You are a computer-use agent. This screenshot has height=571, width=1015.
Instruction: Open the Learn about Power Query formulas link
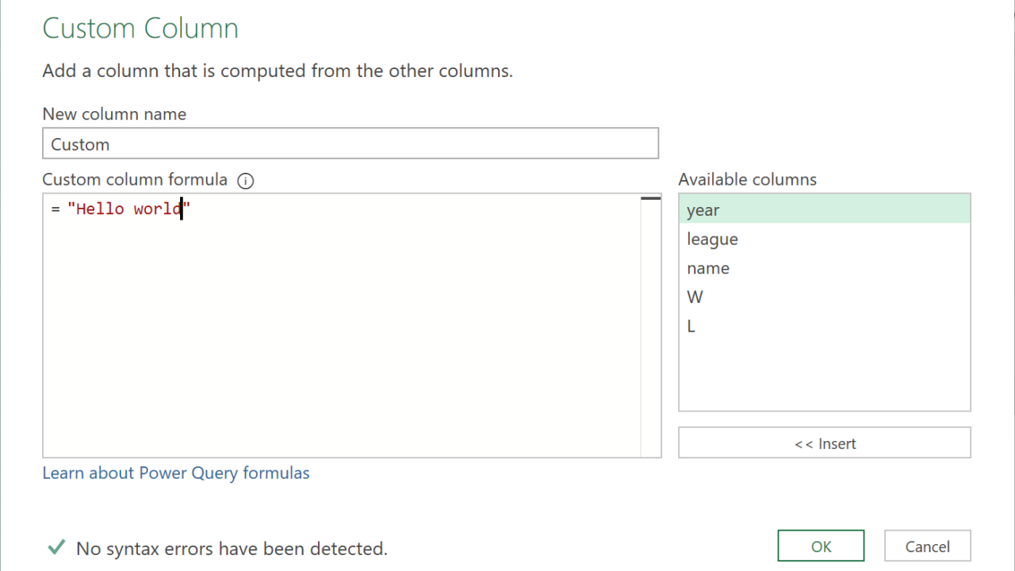176,473
